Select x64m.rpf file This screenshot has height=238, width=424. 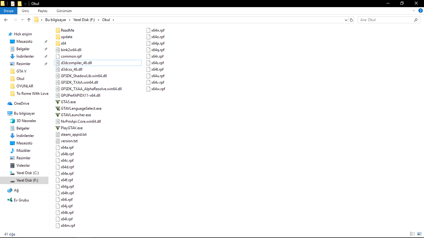click(65, 226)
